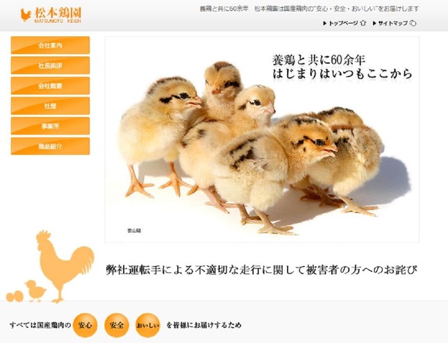Open the サイトマップ link
448x343 pixels.
point(393,24)
